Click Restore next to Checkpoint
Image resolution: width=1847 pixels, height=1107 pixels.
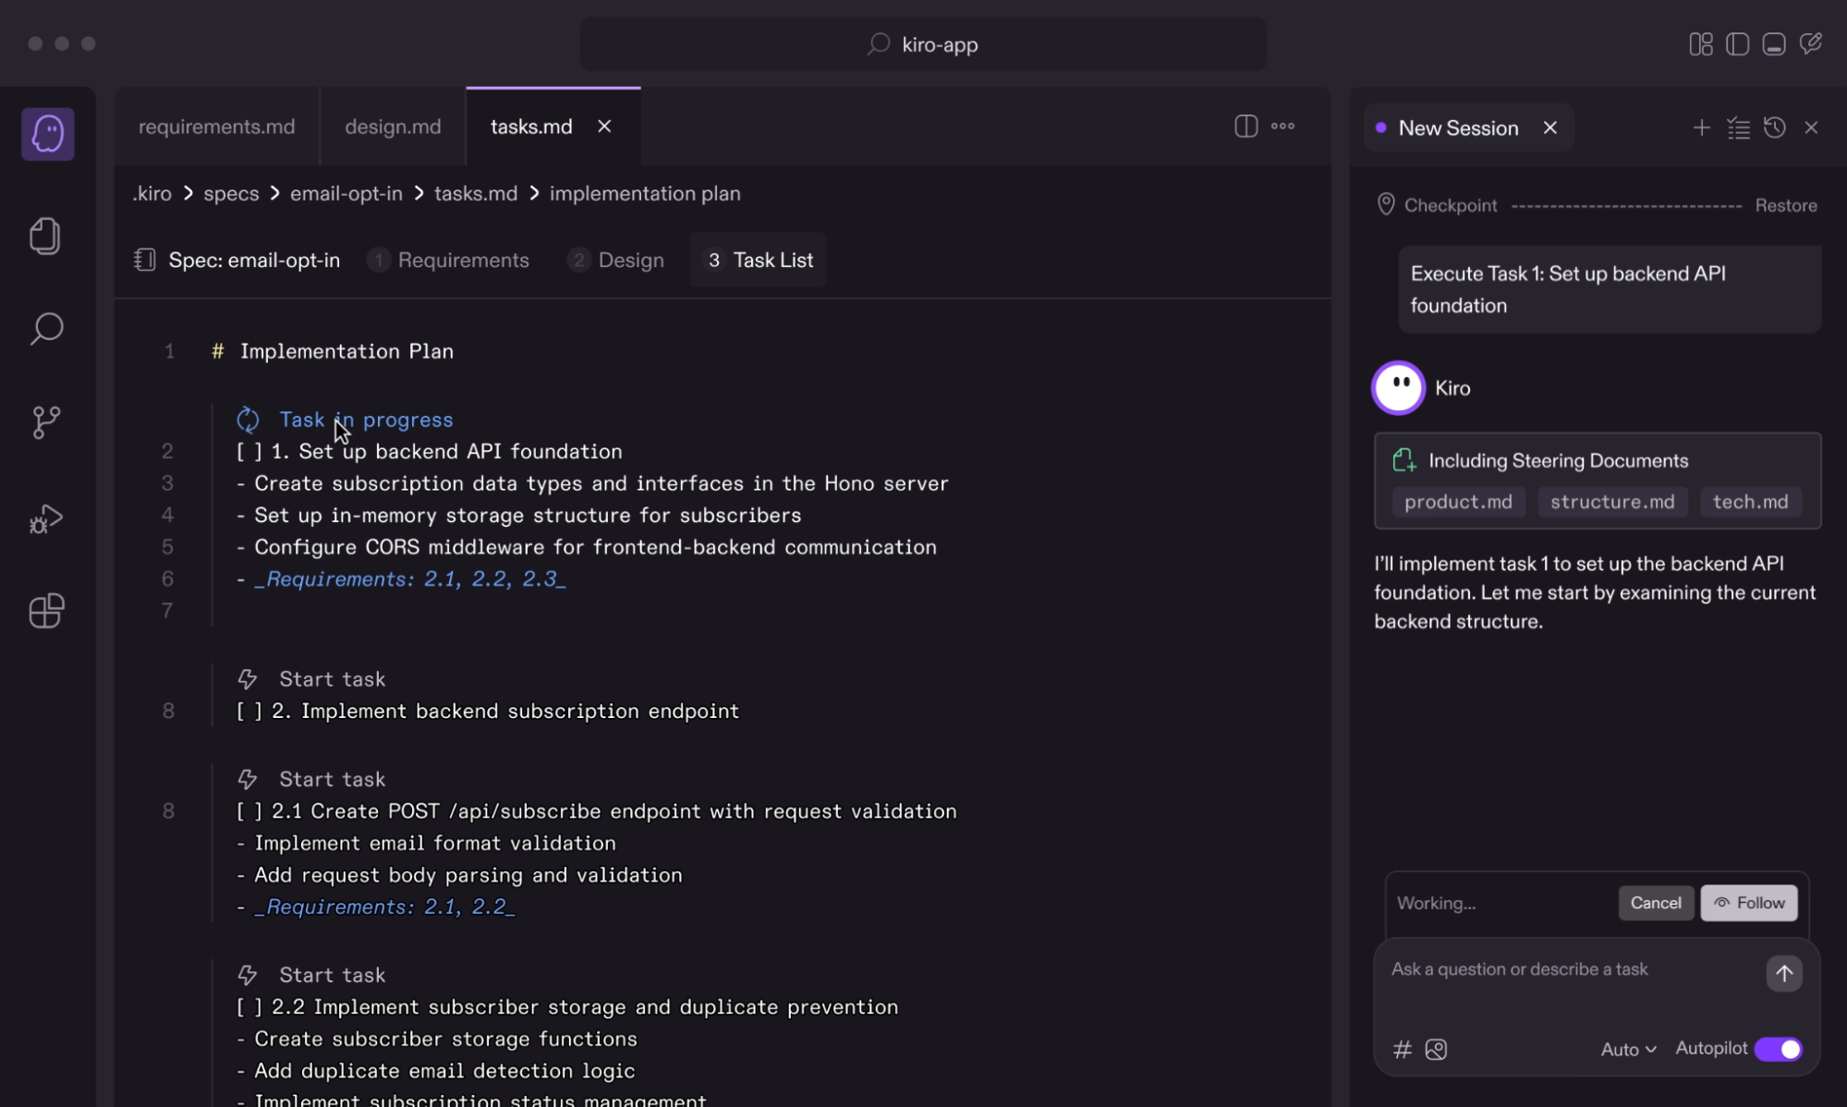(x=1785, y=205)
